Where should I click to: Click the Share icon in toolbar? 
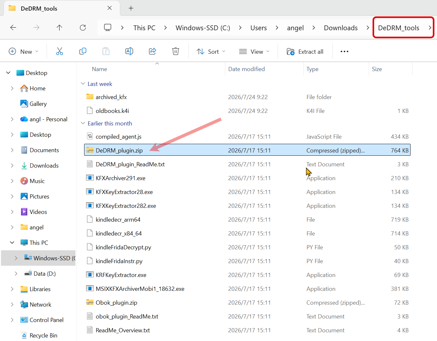152,51
